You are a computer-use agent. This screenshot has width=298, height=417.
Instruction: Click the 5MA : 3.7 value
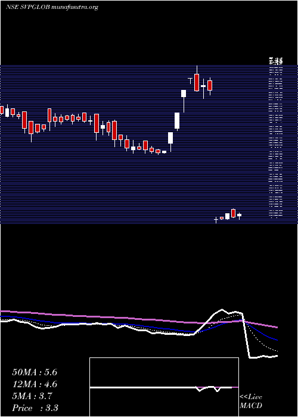coord(32,396)
